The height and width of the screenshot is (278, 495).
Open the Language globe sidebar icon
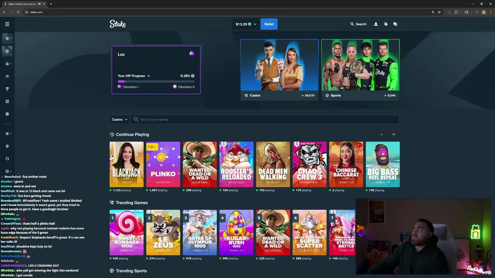[7, 171]
